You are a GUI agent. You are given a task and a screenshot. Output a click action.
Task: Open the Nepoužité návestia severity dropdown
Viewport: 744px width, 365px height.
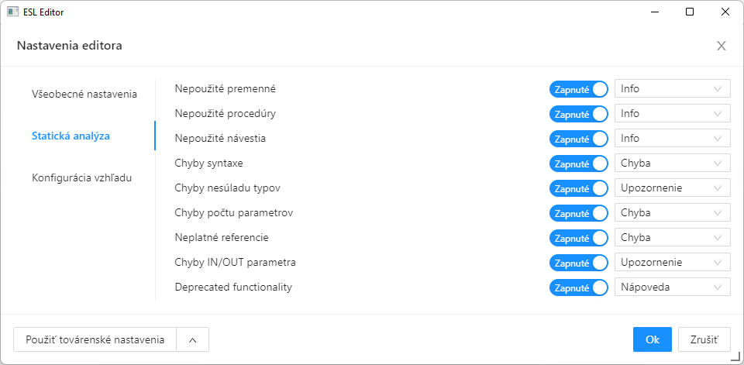coord(672,139)
